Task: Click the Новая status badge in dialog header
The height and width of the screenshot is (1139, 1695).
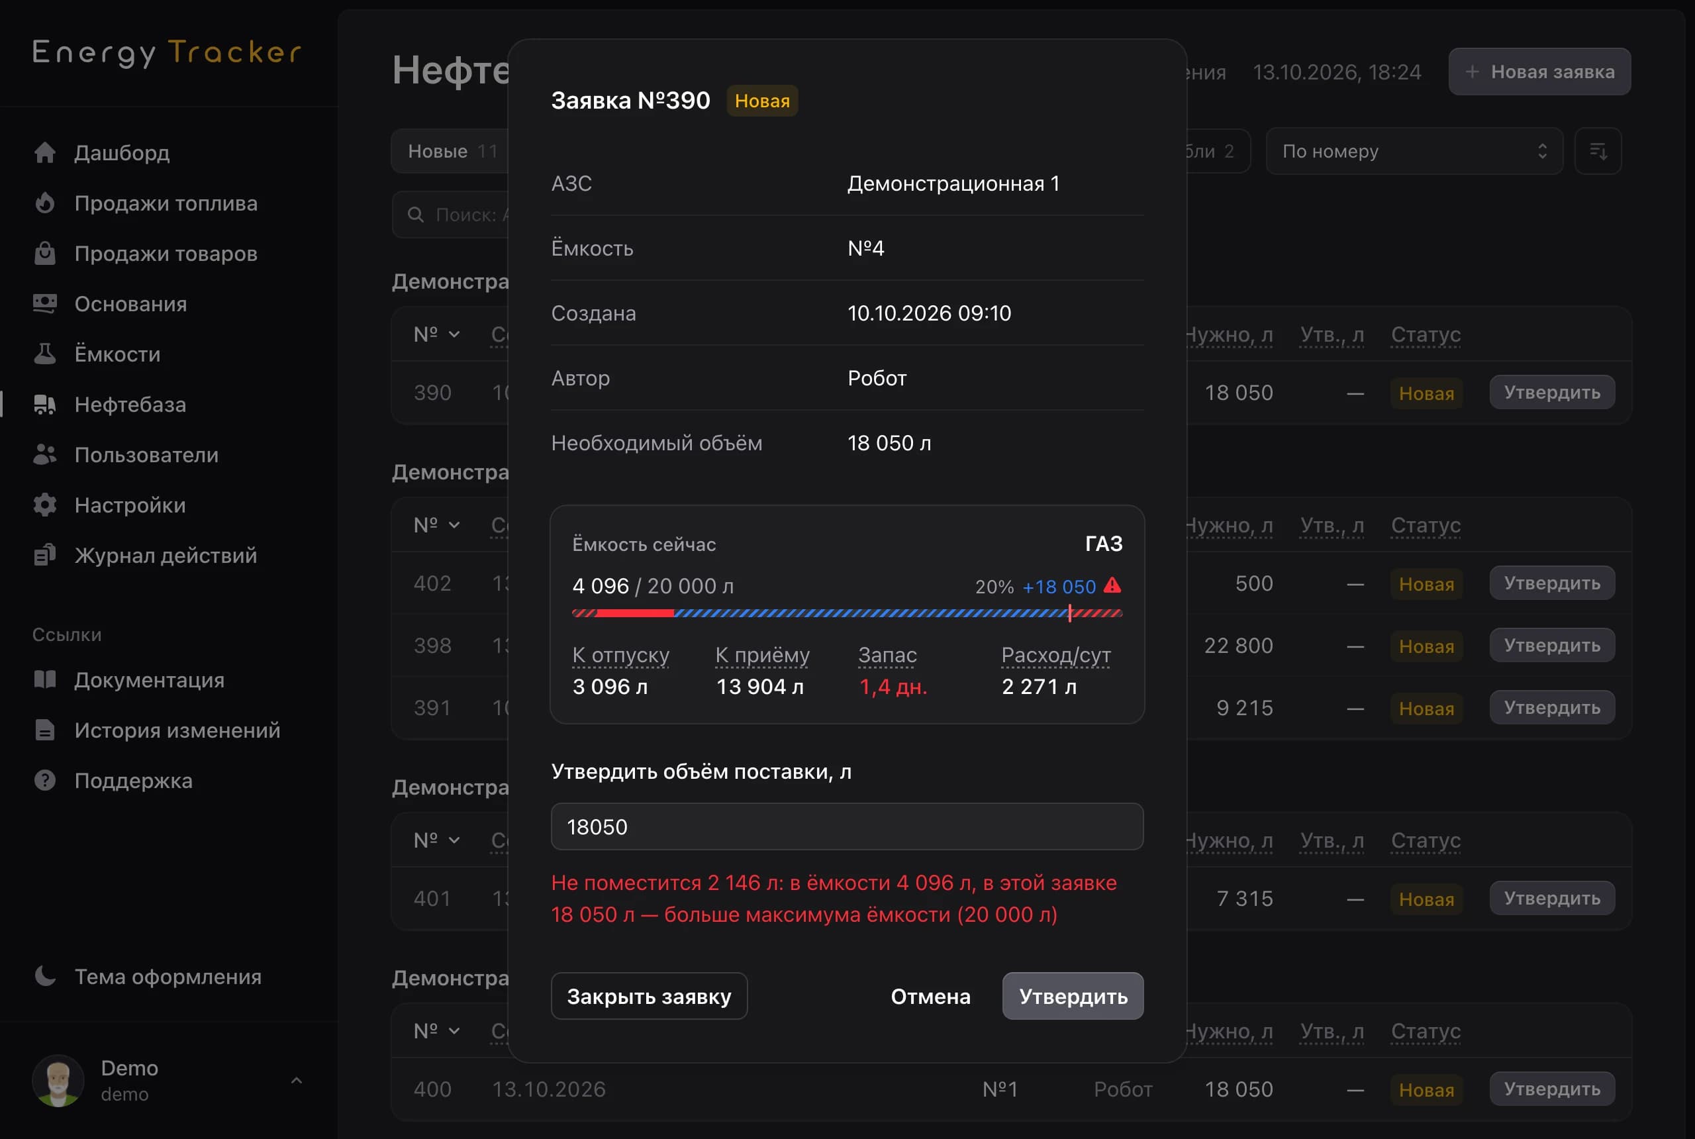Action: click(762, 100)
